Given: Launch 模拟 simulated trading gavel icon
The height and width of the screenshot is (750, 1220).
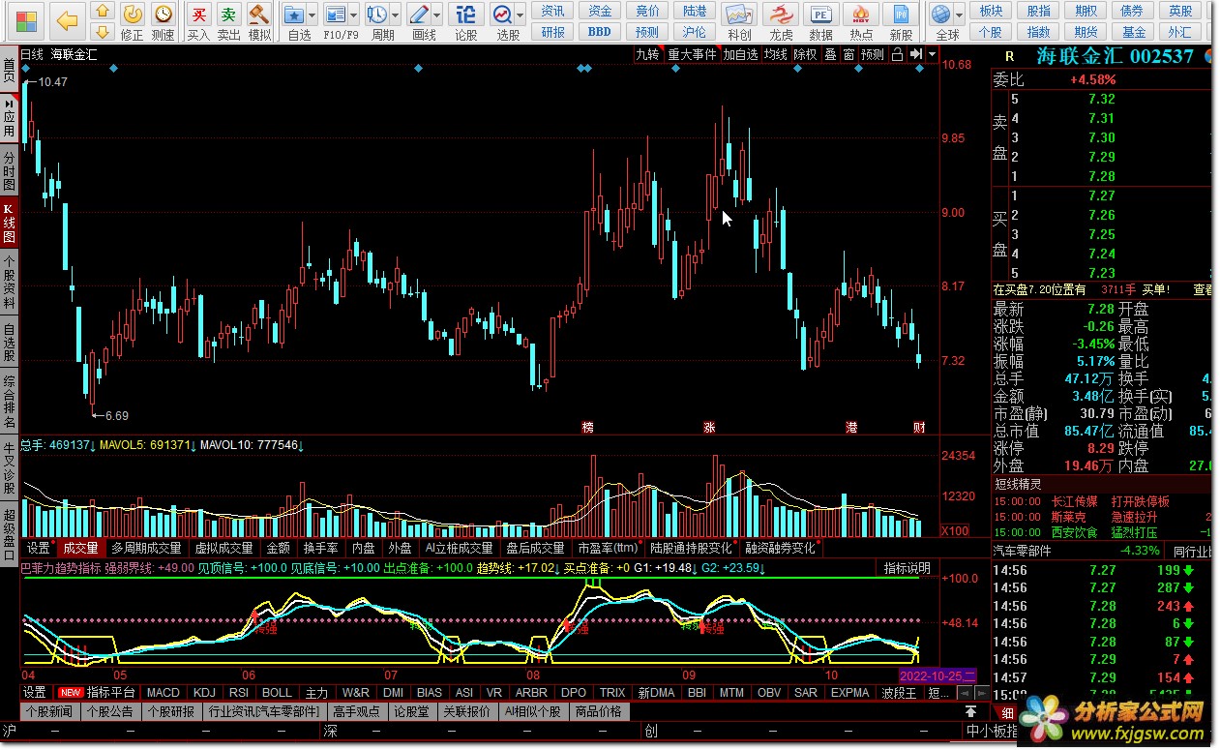Looking at the screenshot, I should [259, 15].
